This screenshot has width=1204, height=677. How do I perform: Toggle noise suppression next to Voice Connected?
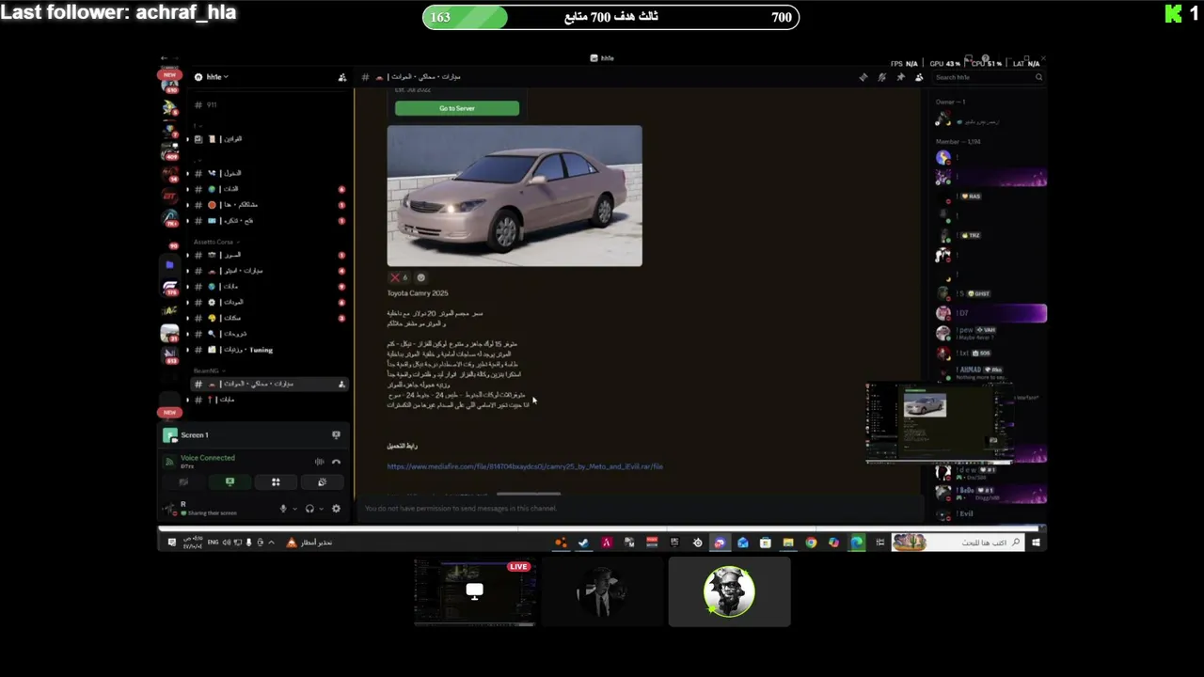coord(319,462)
